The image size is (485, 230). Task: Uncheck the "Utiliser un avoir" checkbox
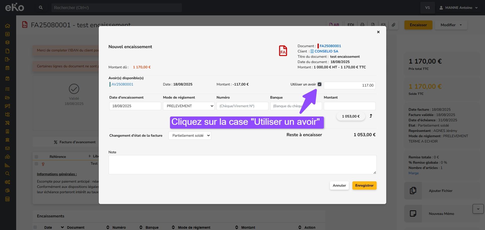tap(320, 84)
